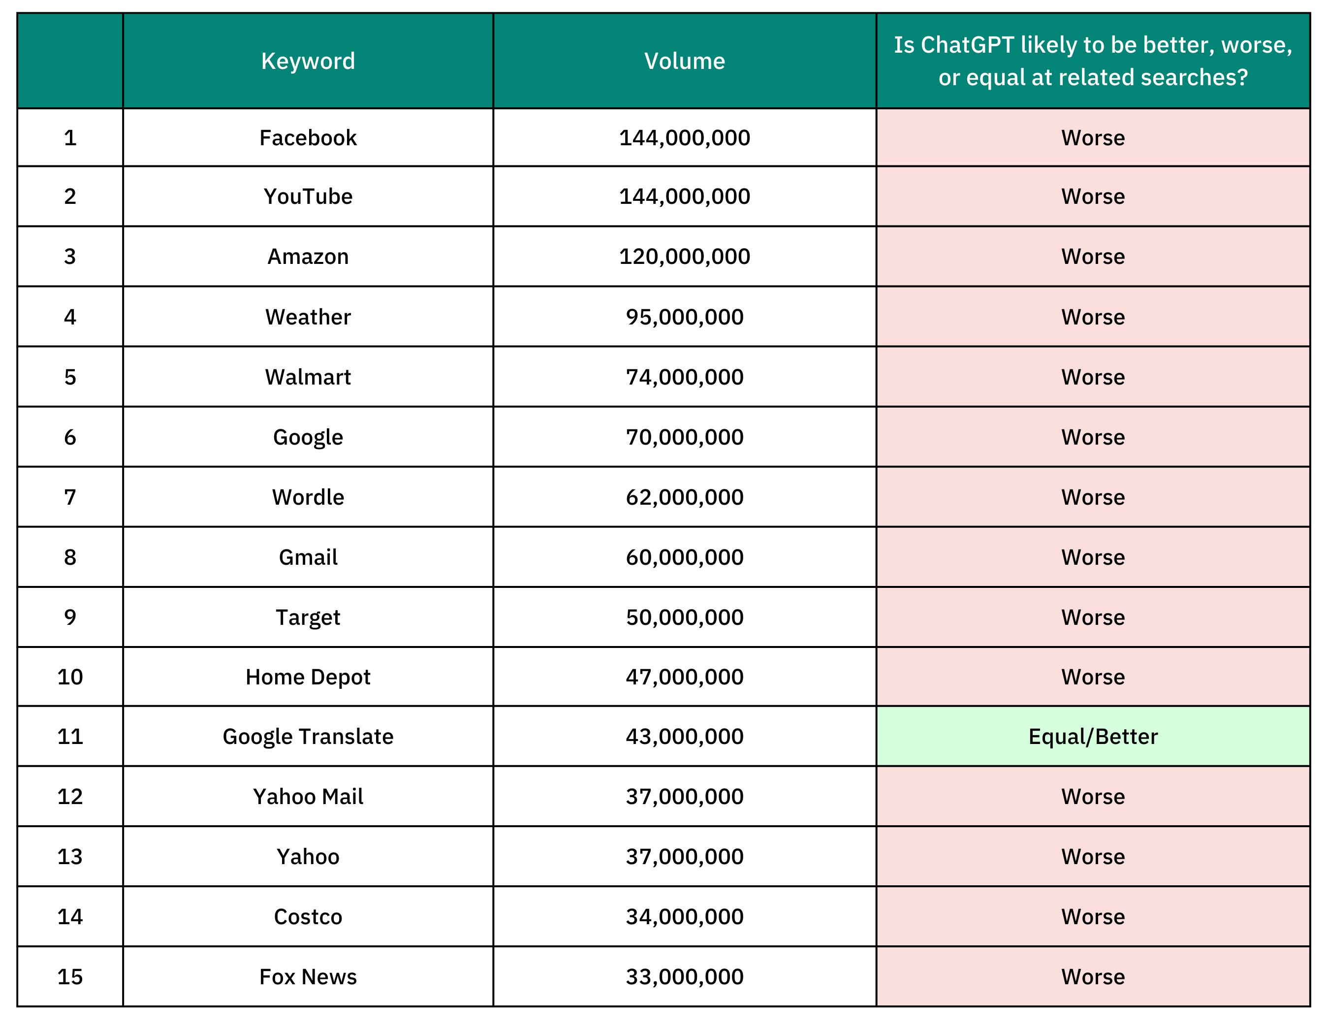The height and width of the screenshot is (1034, 1329).
Task: Click the Volume column header
Action: [x=685, y=61]
